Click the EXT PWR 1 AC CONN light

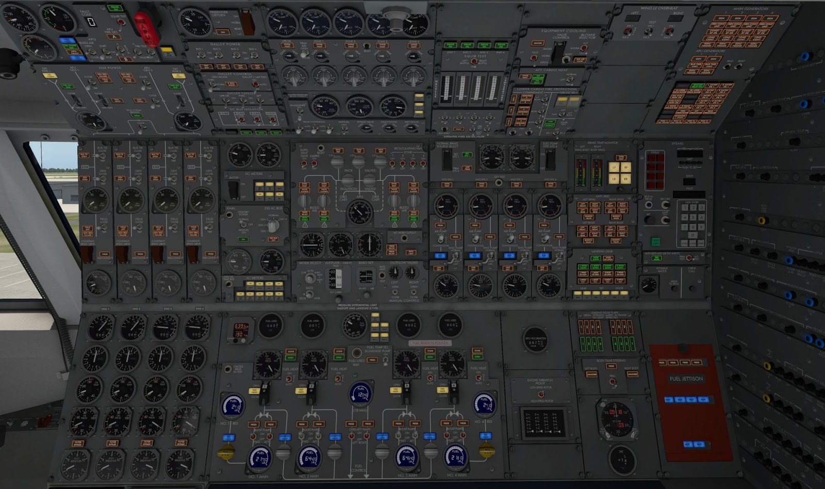point(51,75)
